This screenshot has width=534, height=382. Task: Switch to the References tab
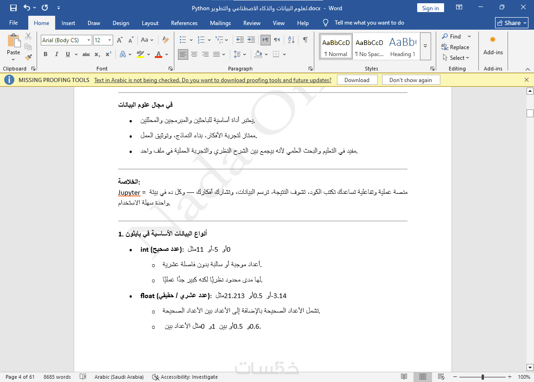(x=184, y=23)
